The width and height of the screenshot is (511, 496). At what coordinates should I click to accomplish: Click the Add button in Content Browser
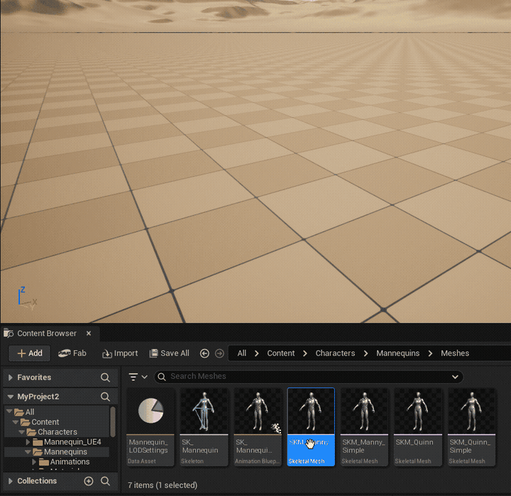tap(29, 353)
